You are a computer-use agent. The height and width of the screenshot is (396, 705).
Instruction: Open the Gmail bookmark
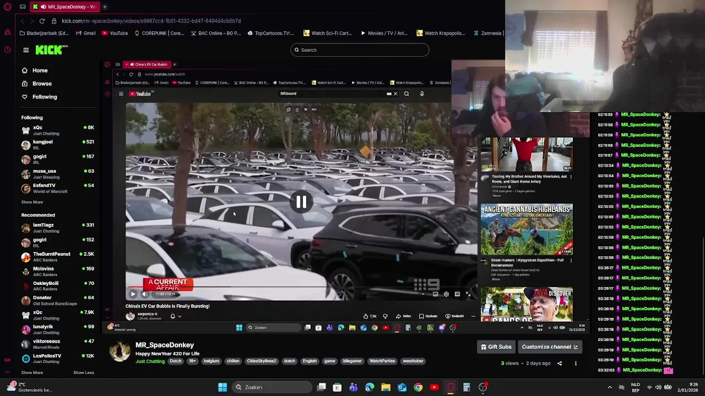(x=85, y=33)
